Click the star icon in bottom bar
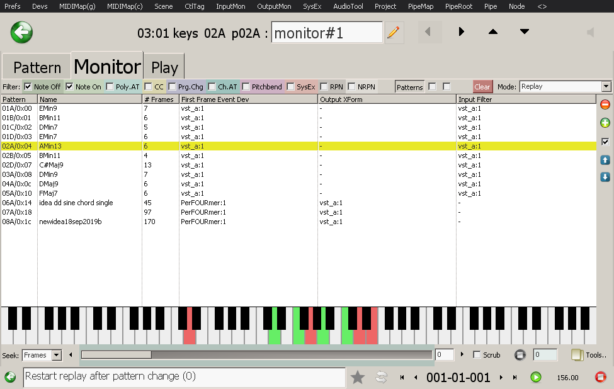Viewport: 614px width, 389px height. pos(358,377)
